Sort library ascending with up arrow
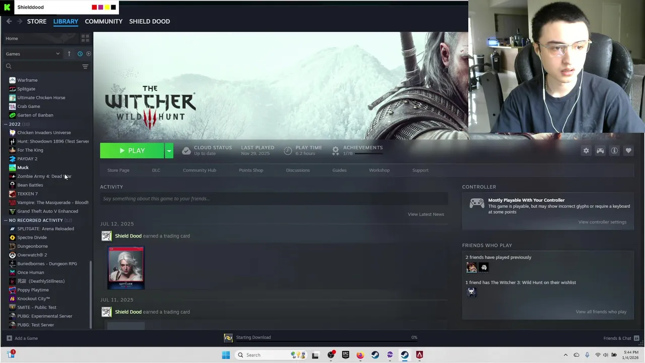 coord(69,53)
